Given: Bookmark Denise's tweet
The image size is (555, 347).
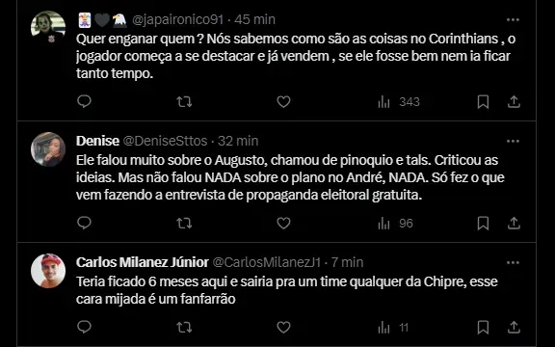Looking at the screenshot, I should [x=483, y=224].
